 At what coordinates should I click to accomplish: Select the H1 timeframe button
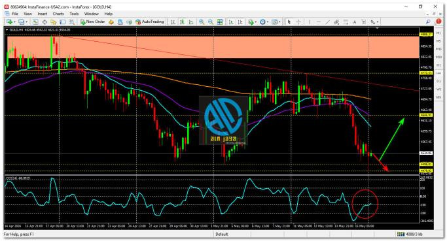coord(438,65)
